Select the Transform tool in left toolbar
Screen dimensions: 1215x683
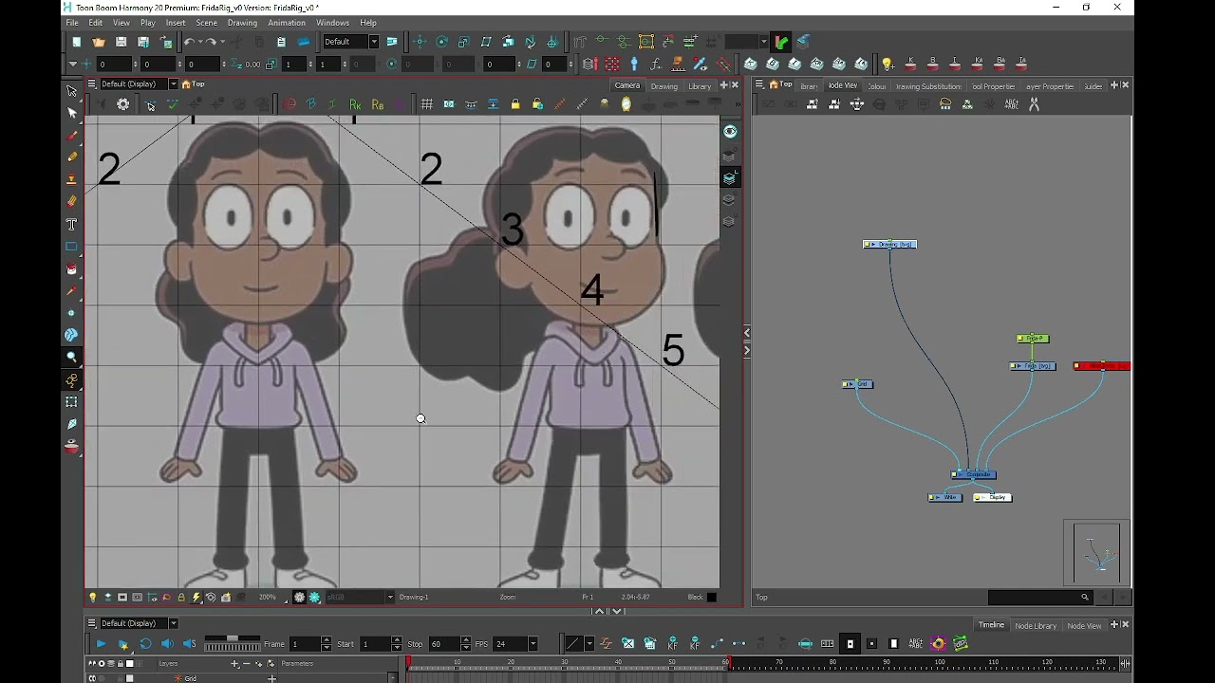click(x=71, y=91)
